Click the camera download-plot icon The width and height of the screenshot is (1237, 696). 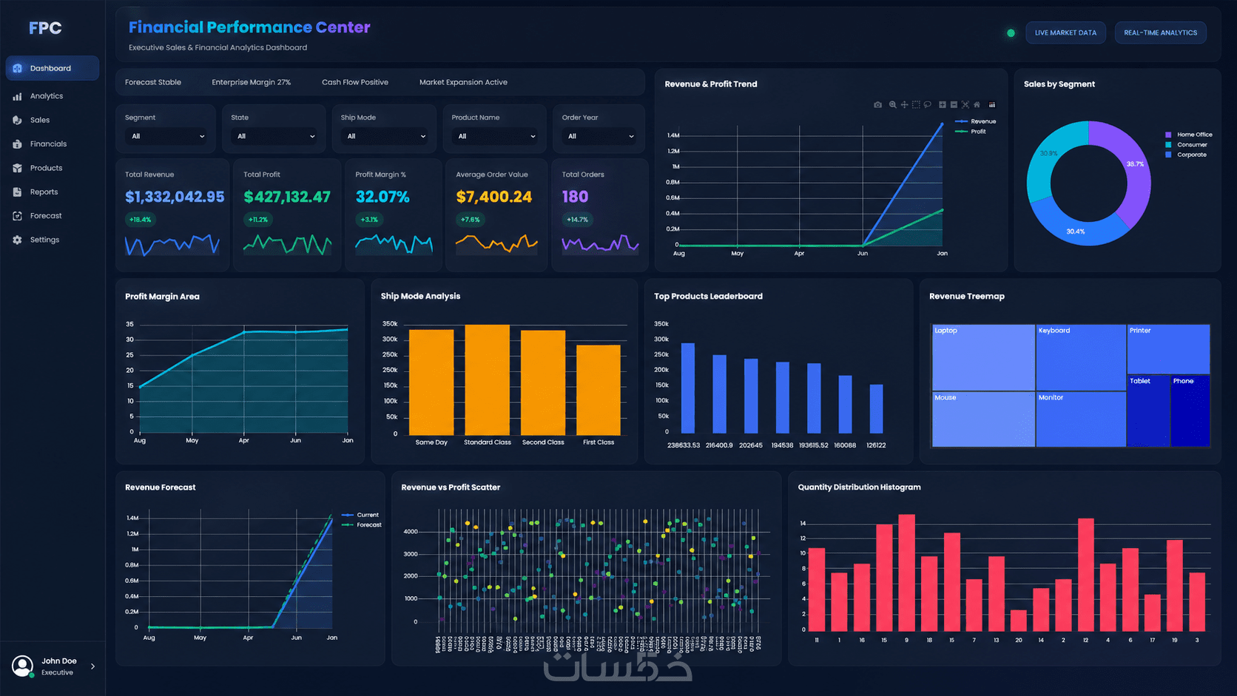[x=877, y=105]
